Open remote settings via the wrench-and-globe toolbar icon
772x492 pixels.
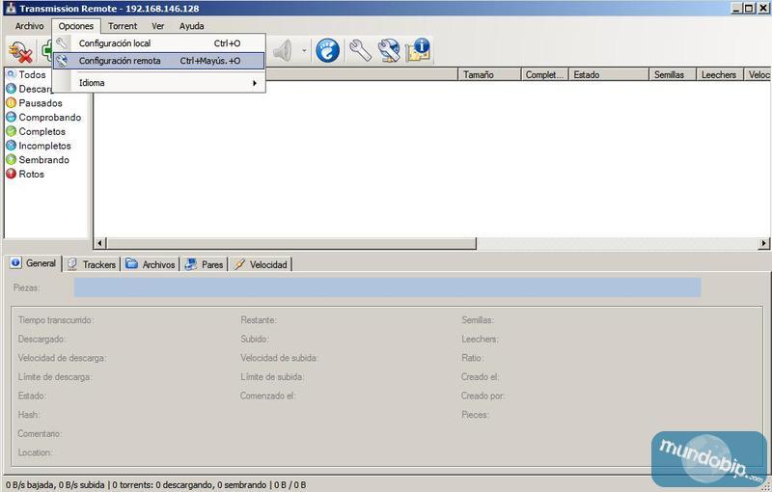coord(389,51)
